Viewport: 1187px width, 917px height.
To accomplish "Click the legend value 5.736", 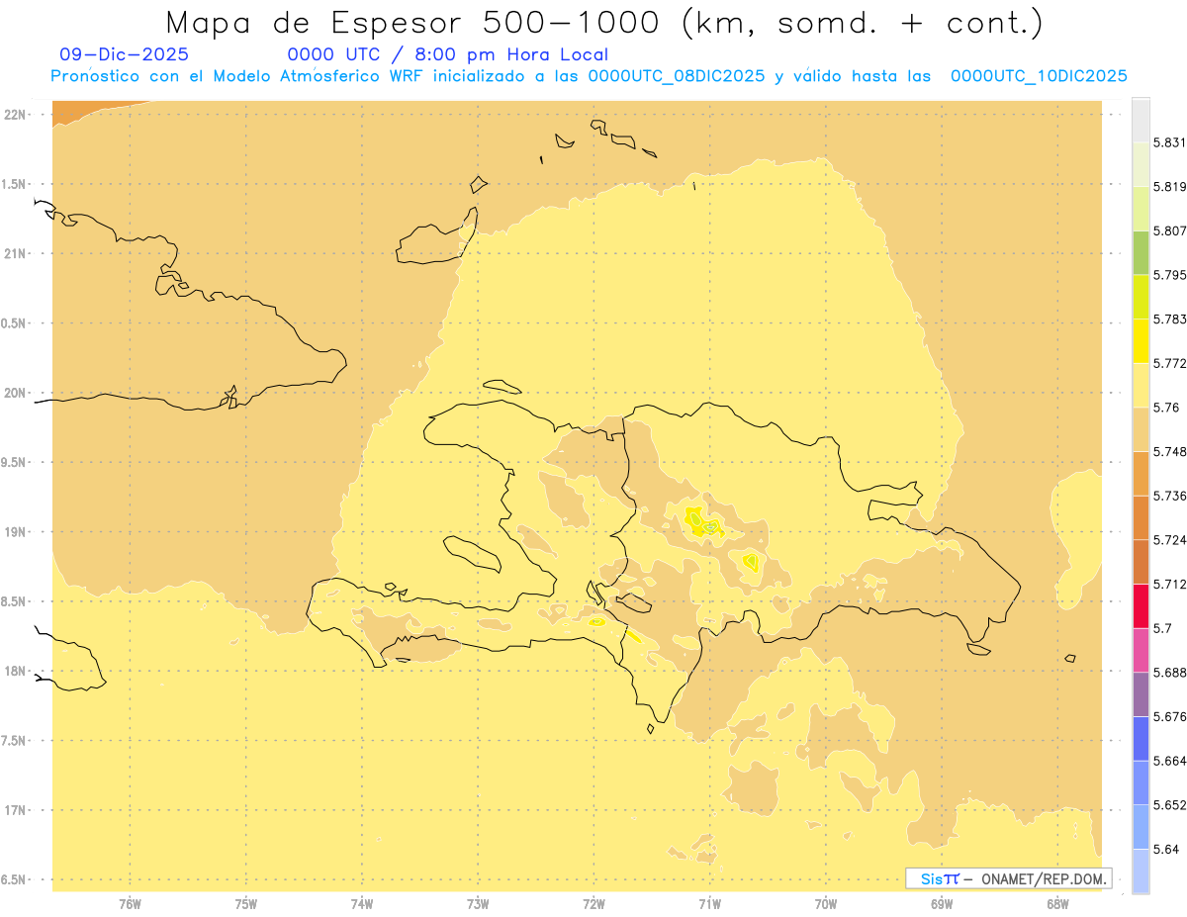I will tap(1169, 496).
